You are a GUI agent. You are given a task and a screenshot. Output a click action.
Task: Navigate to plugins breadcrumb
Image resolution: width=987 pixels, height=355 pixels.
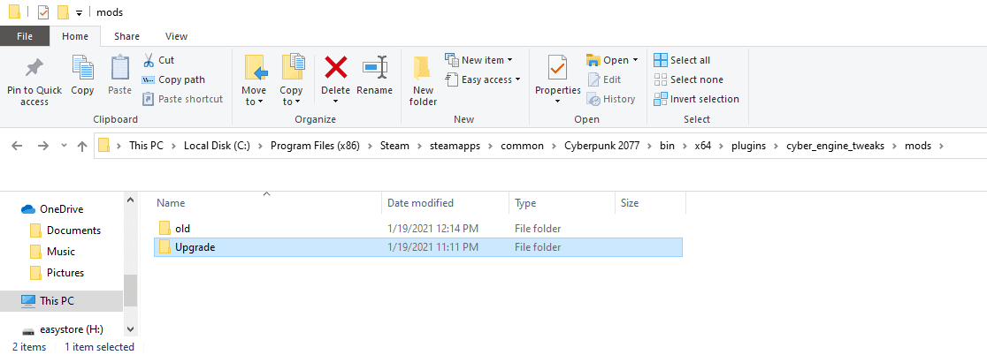click(748, 146)
